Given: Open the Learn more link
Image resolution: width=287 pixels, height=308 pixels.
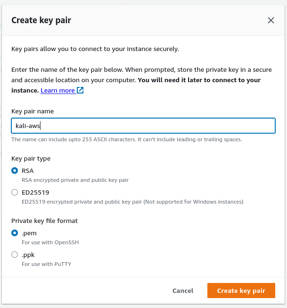Looking at the screenshot, I should click(57, 90).
